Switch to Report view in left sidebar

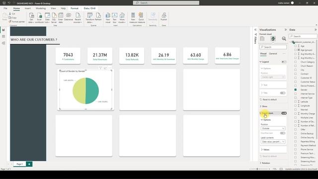3,30
